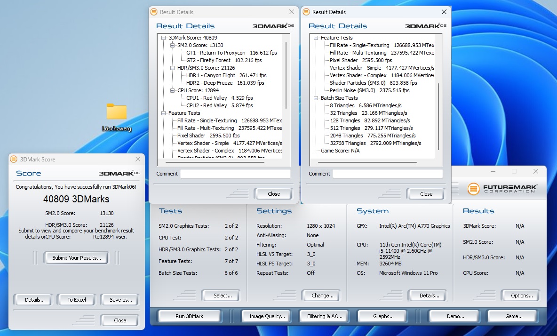This screenshot has height=336, width=557.
Task: Click Close in the left Result Details window
Action: click(x=273, y=194)
